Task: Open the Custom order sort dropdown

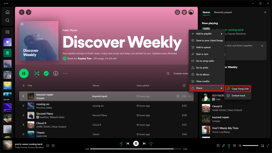Action: [181, 73]
